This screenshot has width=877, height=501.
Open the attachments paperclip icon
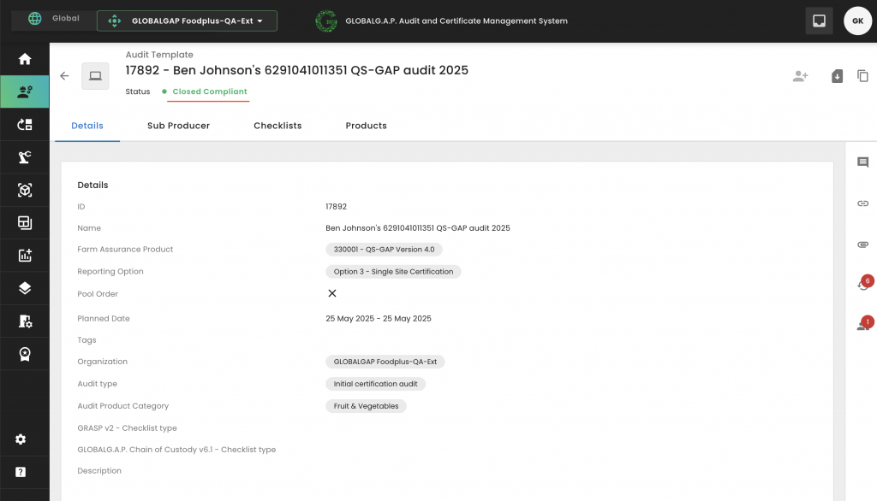(x=862, y=245)
